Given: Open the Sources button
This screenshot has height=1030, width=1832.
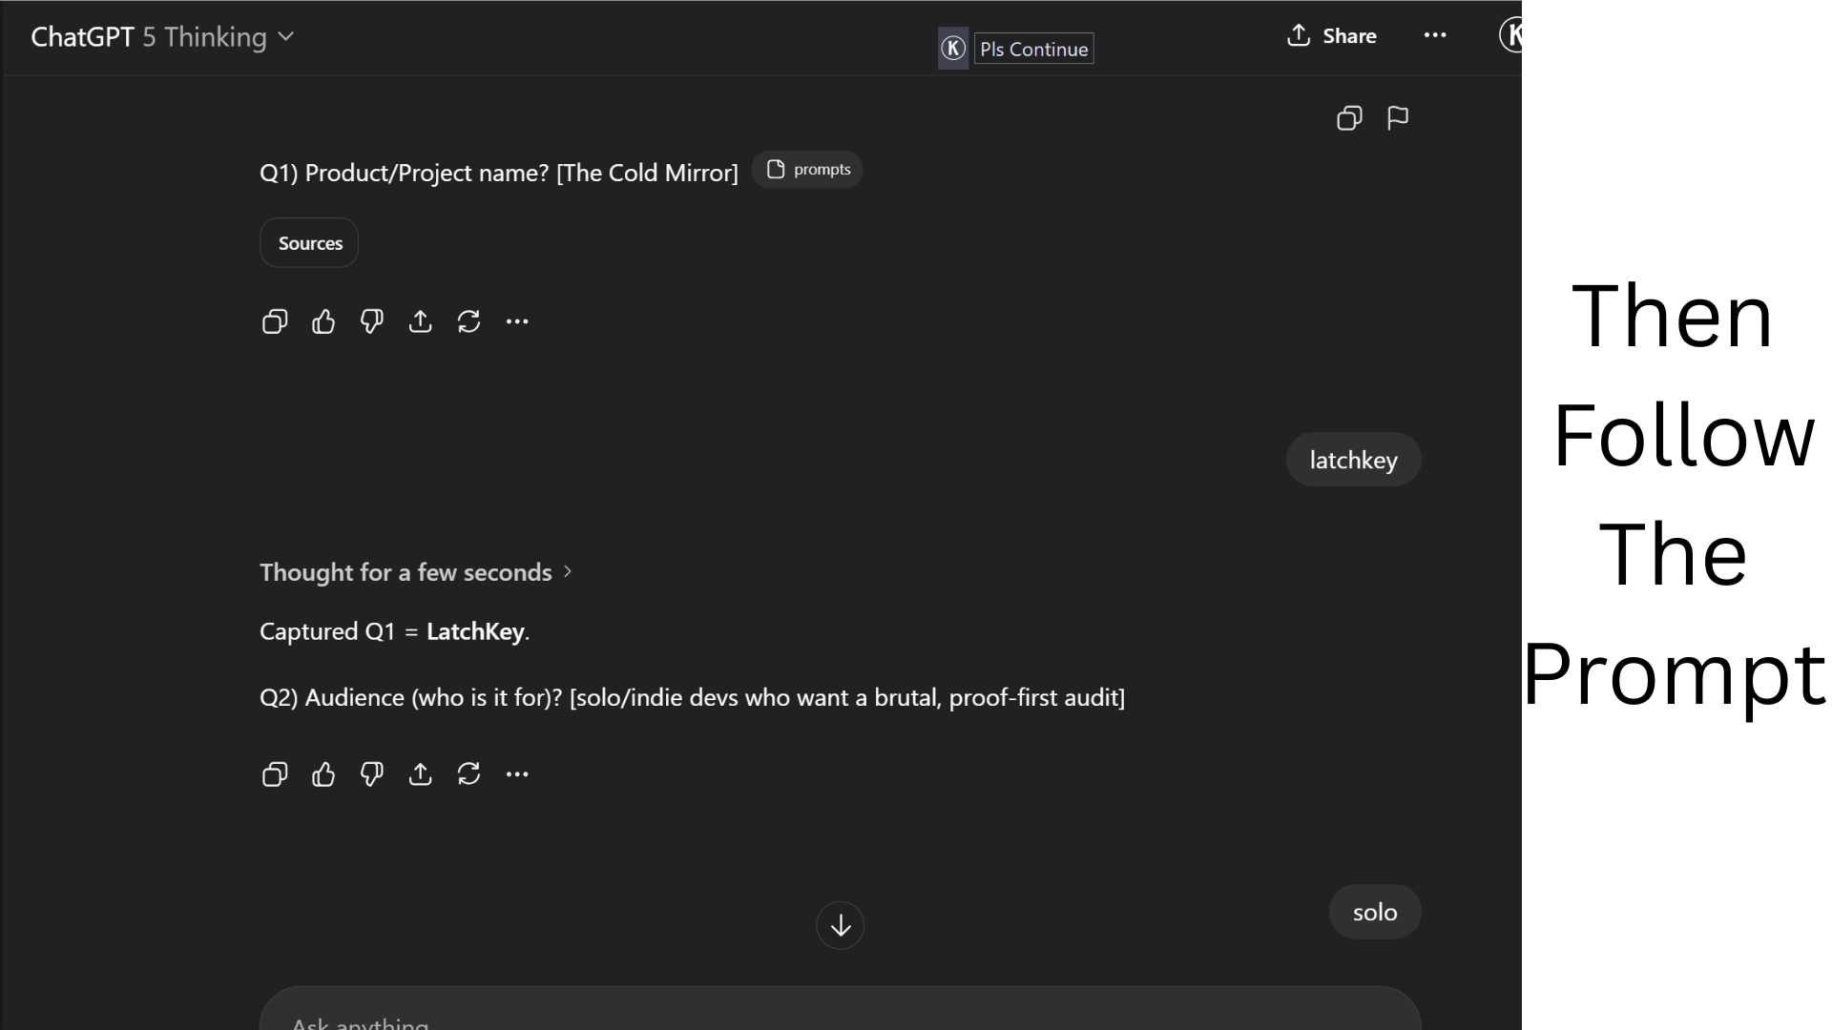Looking at the screenshot, I should point(309,243).
